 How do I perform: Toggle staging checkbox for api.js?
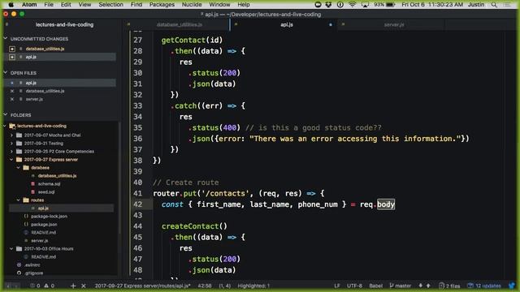point(12,57)
